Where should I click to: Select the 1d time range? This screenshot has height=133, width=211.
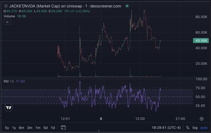click(53, 128)
